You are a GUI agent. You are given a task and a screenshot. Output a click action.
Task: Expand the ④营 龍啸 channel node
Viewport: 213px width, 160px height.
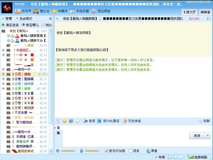(3, 89)
